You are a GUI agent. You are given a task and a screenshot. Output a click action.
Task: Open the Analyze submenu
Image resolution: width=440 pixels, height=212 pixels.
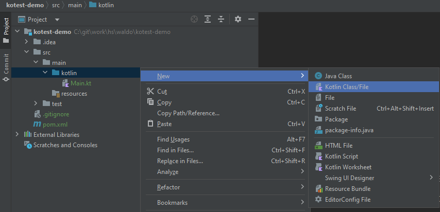coord(224,172)
